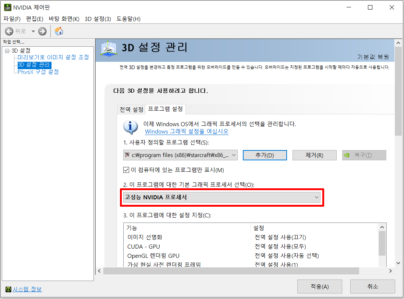Viewport: 404px width, 299px height.
Task: Maximize the NVIDIA 제어판 window
Action: click(x=370, y=7)
